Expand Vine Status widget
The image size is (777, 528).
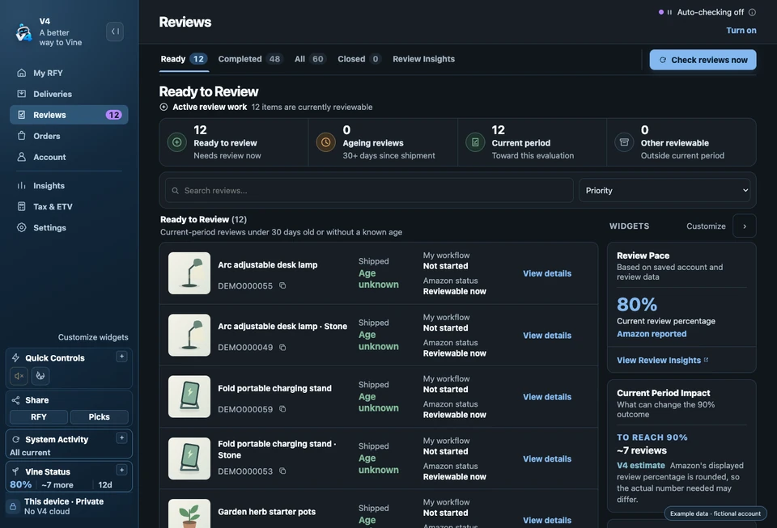[x=121, y=470]
